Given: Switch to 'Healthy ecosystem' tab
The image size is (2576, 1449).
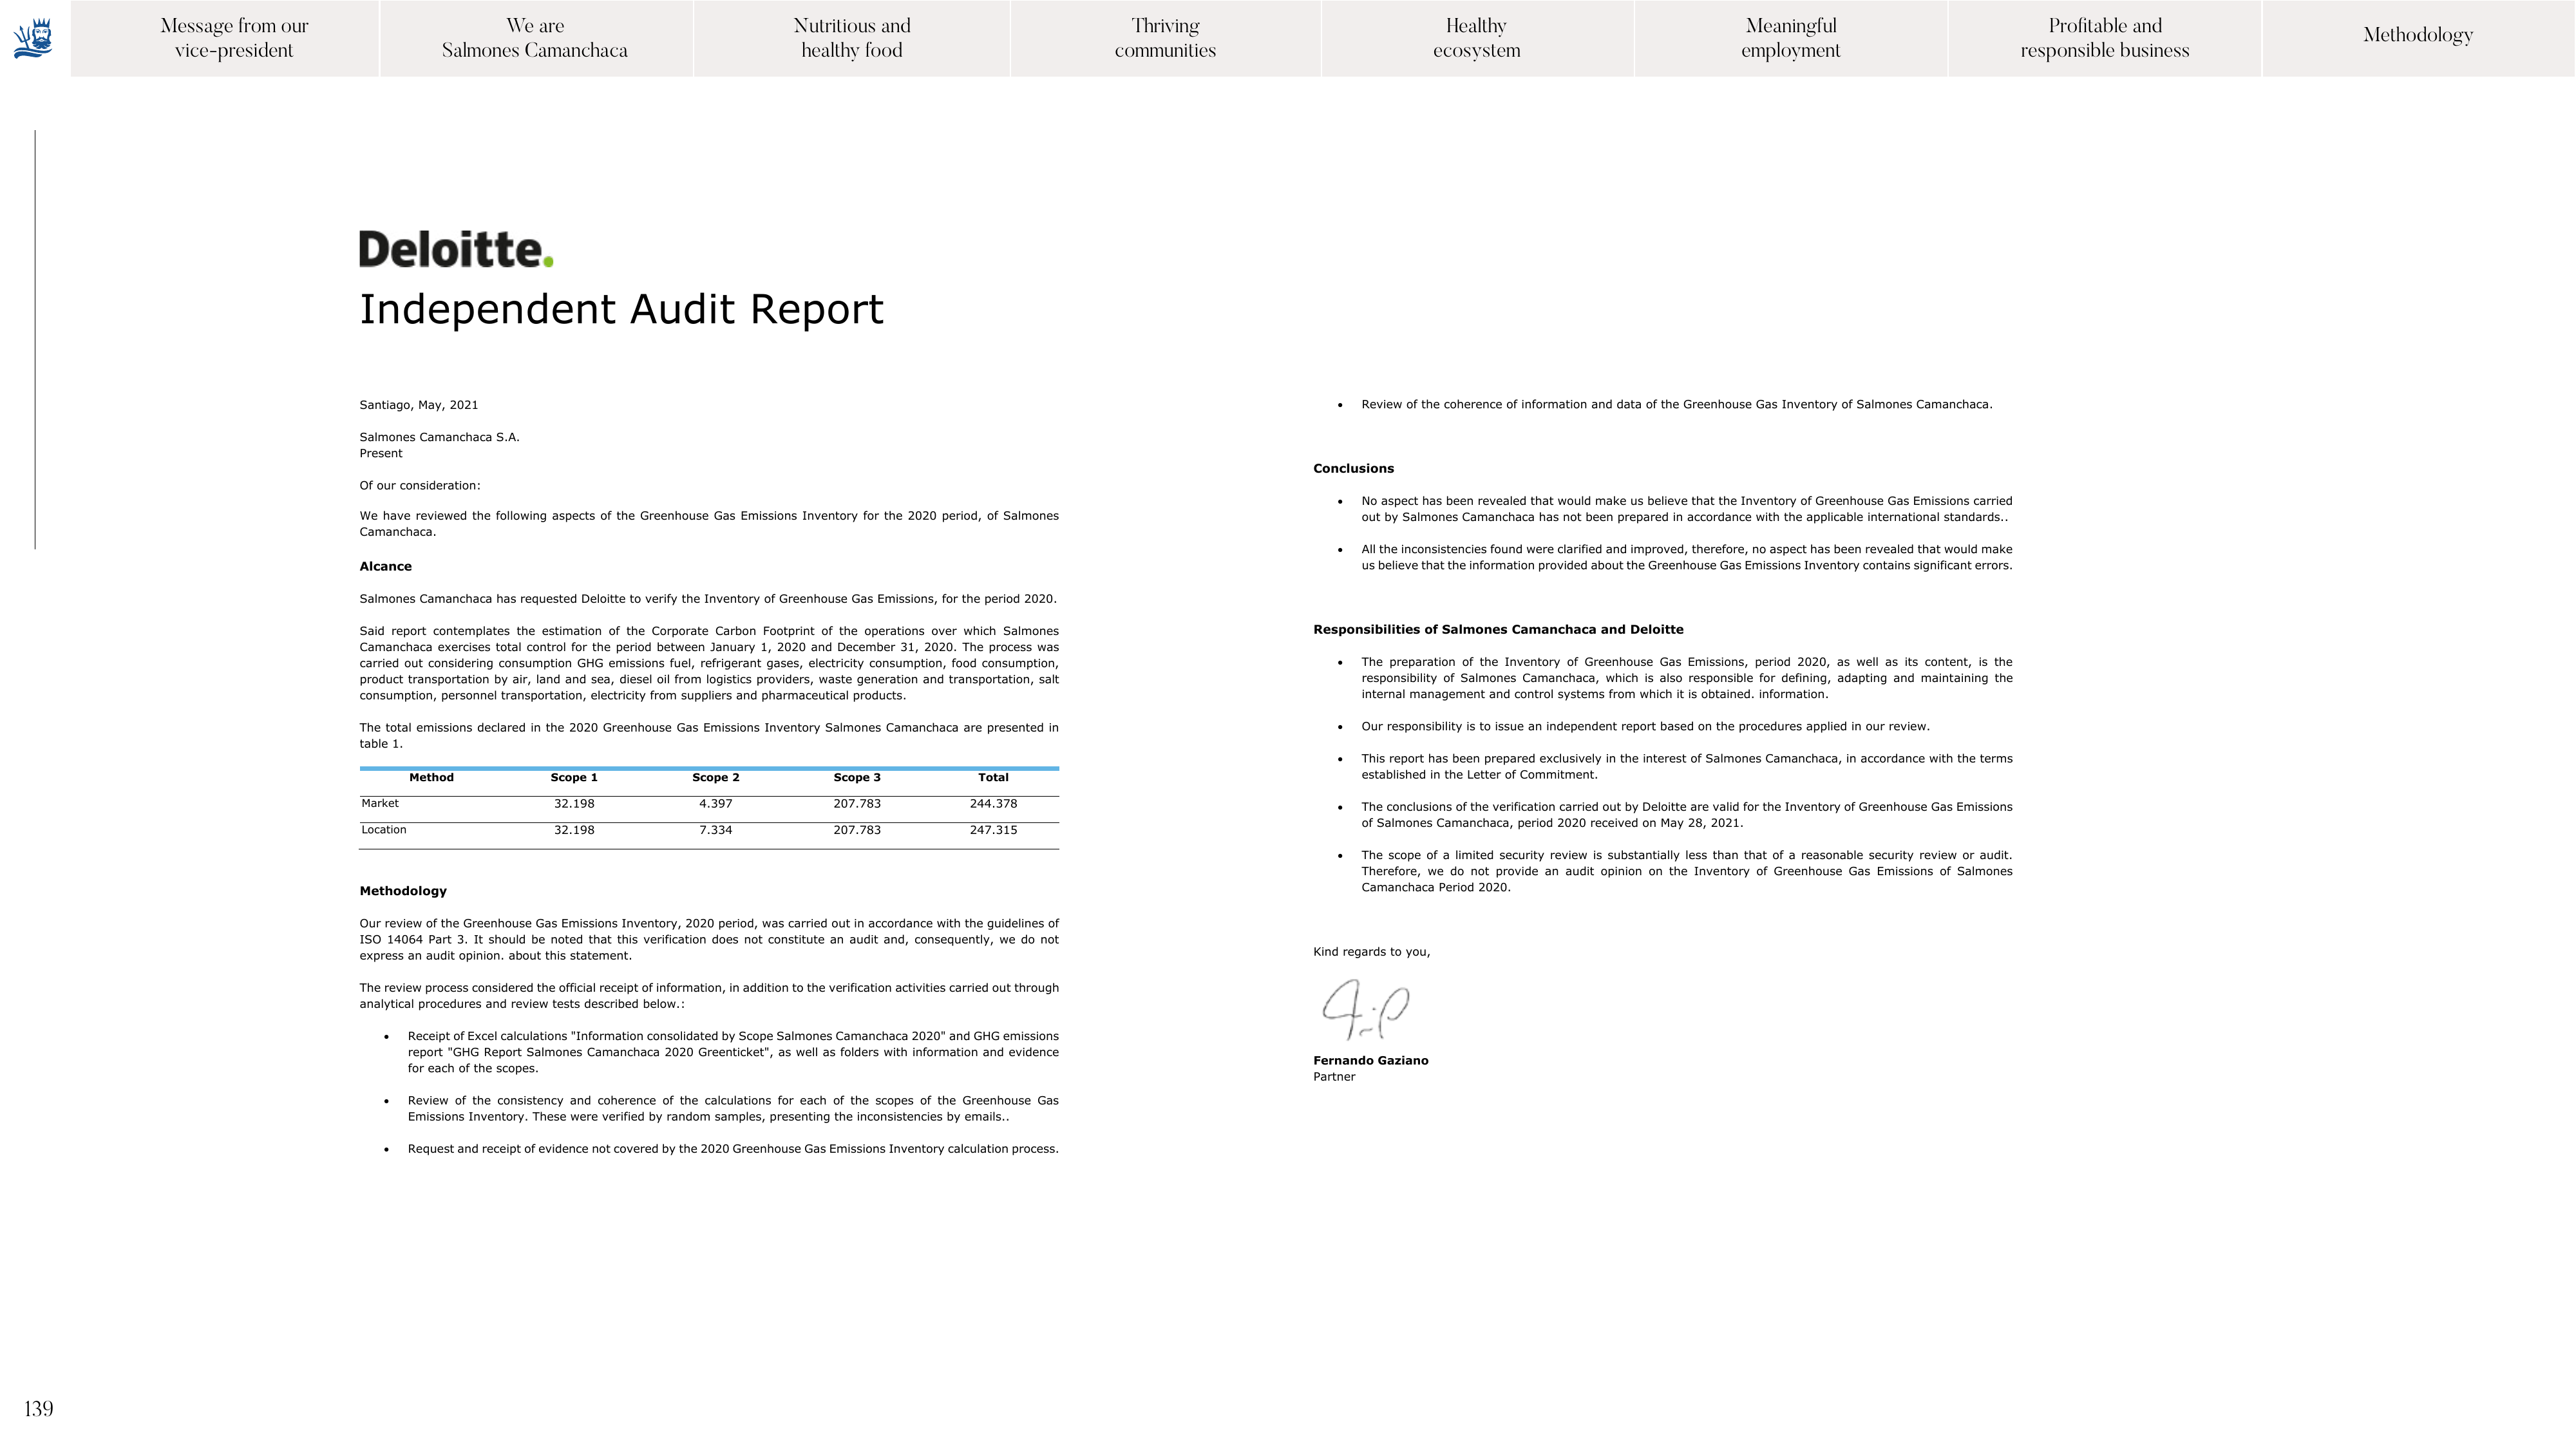Looking at the screenshot, I should click(x=1477, y=38).
